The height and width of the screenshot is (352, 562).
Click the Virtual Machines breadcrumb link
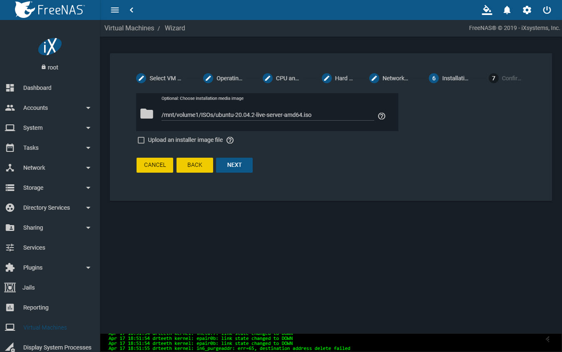(x=129, y=28)
